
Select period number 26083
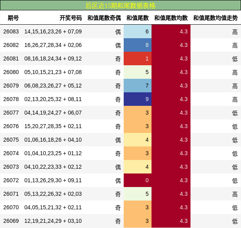(x=11, y=31)
